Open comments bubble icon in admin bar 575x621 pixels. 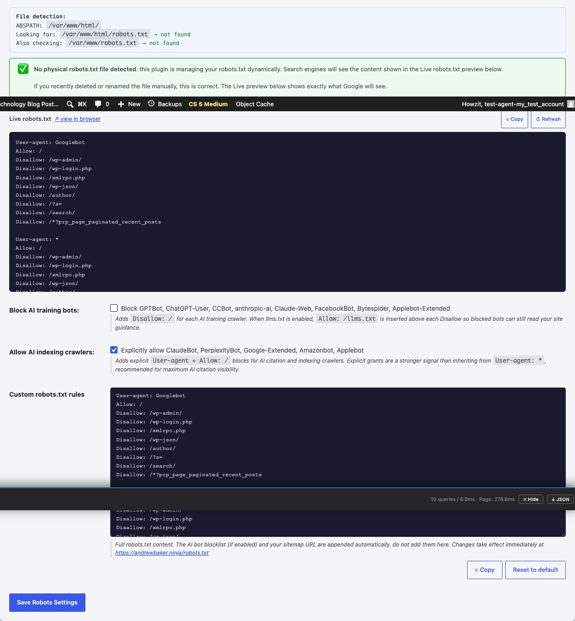click(98, 104)
